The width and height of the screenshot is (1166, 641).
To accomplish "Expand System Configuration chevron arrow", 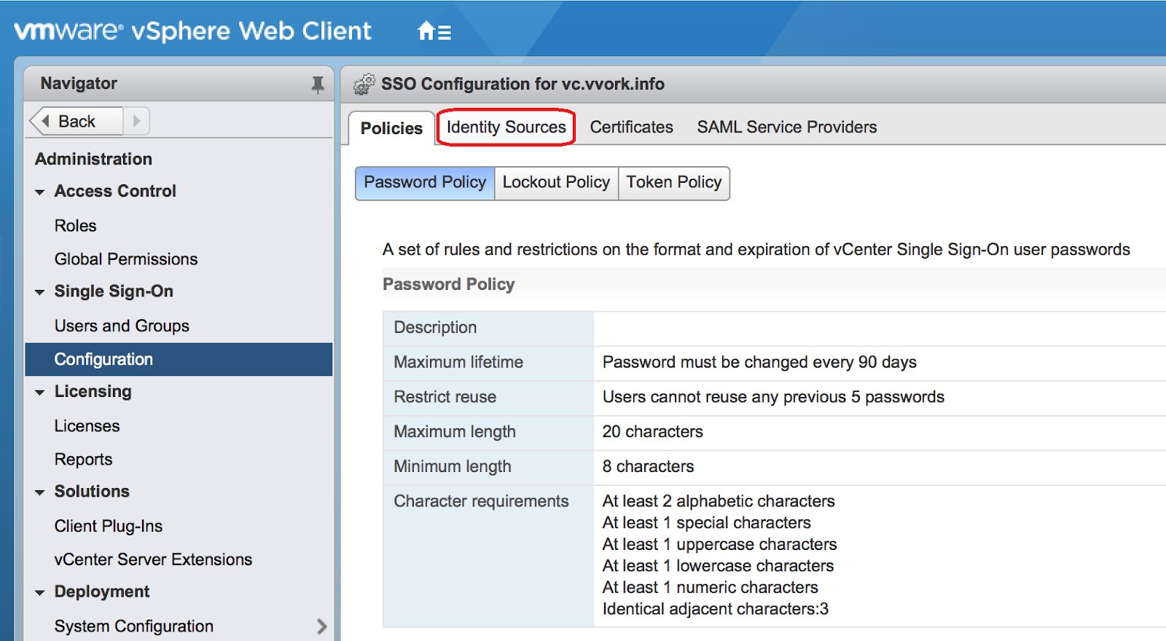I will tap(321, 626).
